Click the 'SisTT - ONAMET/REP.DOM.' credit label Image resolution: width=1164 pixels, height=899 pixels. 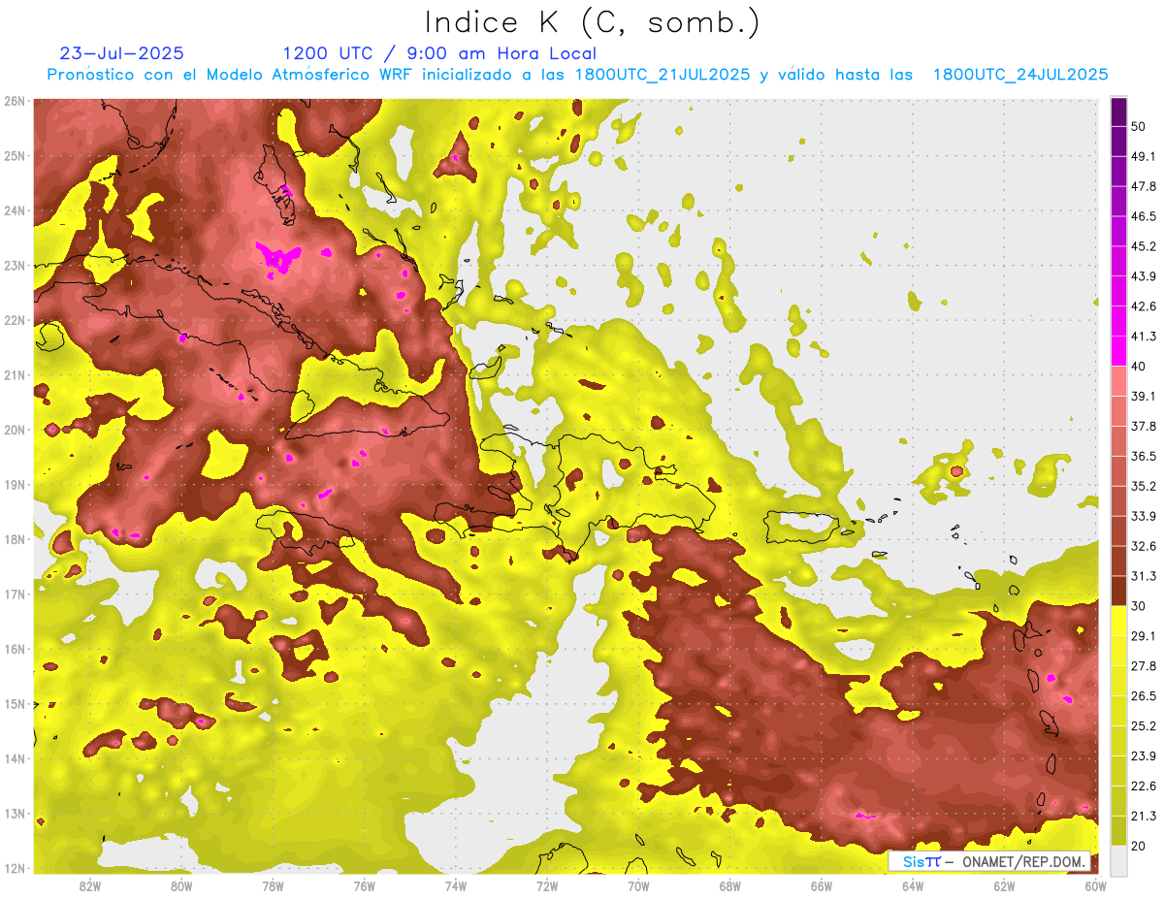coord(989,861)
